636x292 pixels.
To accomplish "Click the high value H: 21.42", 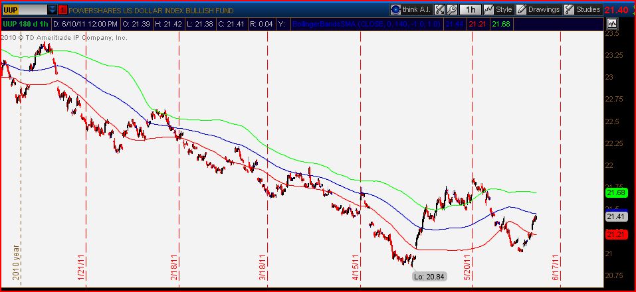I will (168, 25).
